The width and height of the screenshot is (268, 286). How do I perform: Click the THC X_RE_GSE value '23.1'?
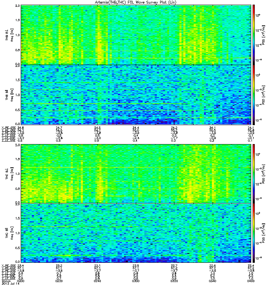pos(97,266)
